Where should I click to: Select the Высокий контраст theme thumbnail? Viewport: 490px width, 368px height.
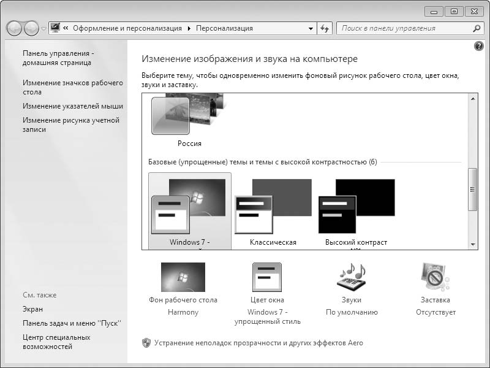click(x=356, y=206)
